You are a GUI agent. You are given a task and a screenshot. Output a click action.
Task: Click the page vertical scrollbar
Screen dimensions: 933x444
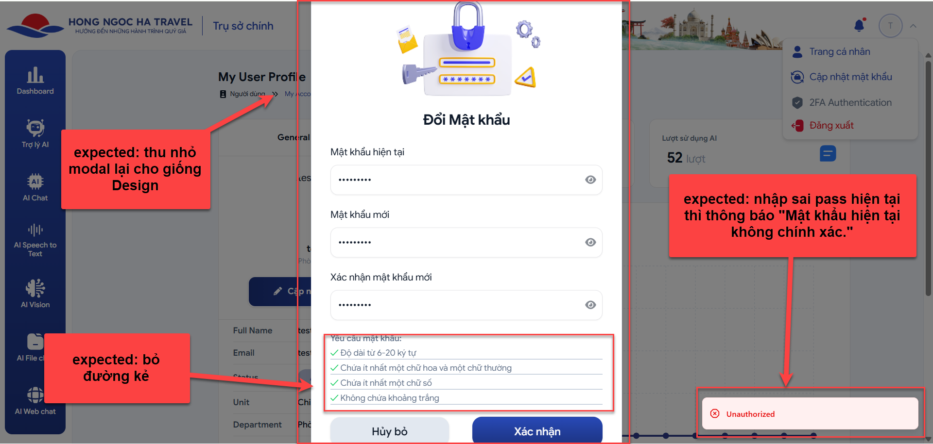click(928, 179)
